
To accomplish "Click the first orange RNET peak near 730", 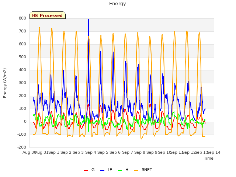I will pyautogui.click(x=39, y=28).
